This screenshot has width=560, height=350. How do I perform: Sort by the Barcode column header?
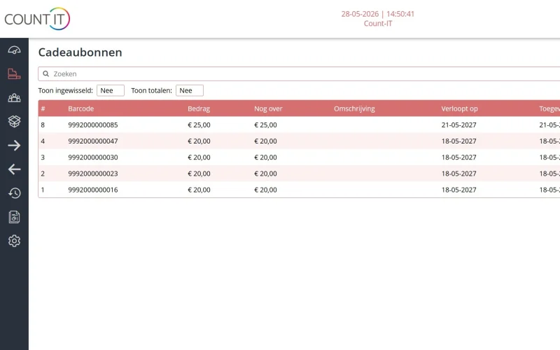[x=81, y=108]
